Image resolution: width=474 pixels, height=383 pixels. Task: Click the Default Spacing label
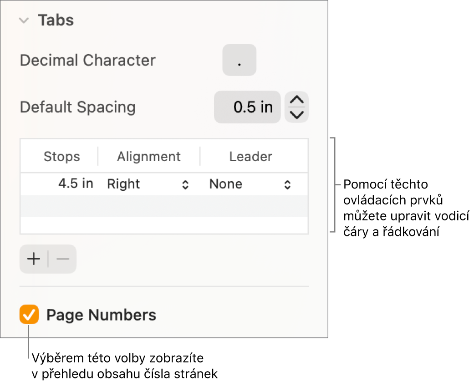78,107
